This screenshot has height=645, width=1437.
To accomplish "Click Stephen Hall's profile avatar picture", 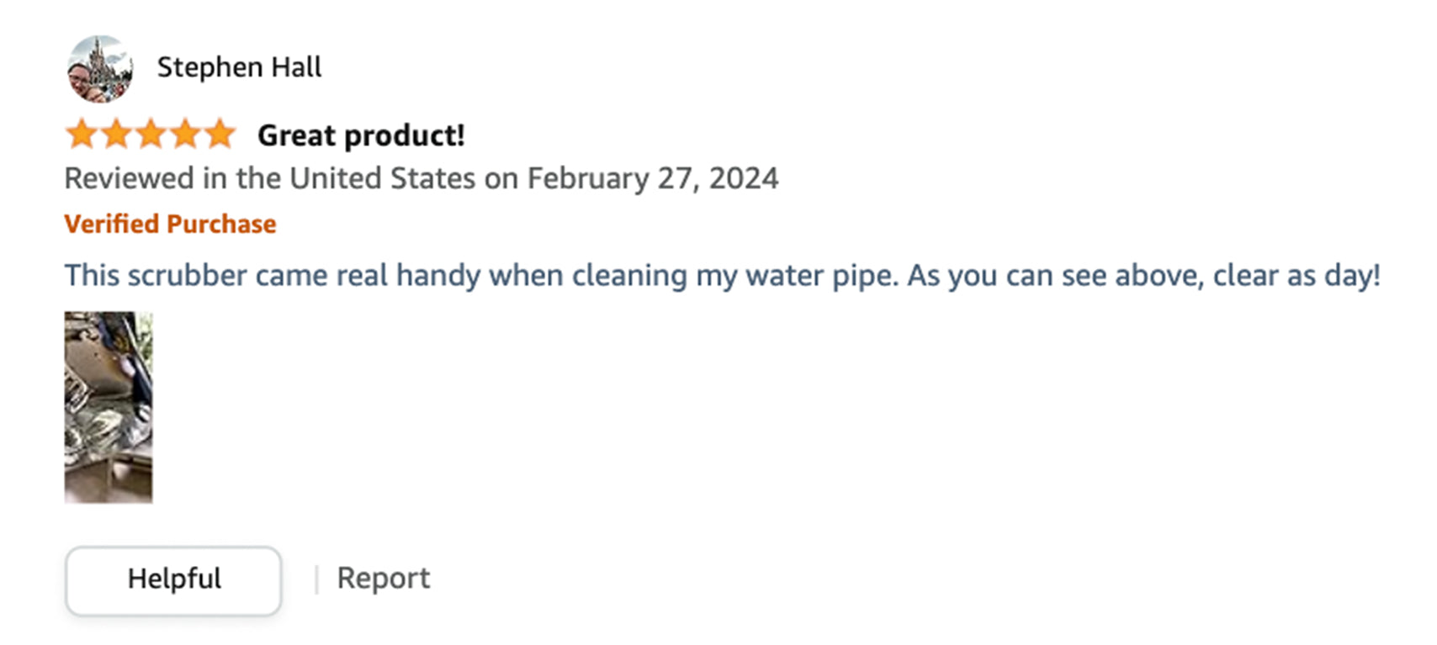I will (x=99, y=69).
